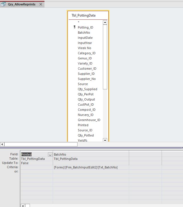The width and height of the screenshot is (183, 207).
Task: Click the query icon on Qry_AllowReprints tab
Action: [x=3, y=4]
